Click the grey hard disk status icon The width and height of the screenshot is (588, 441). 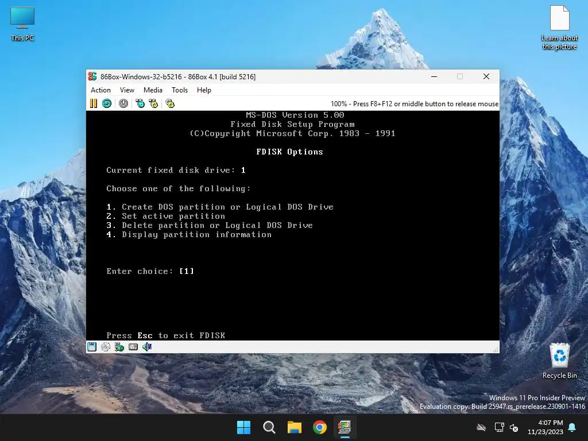[x=133, y=347]
